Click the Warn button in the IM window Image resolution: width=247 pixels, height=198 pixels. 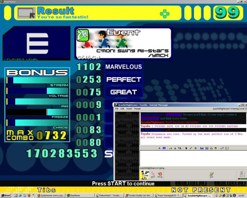coord(153,175)
